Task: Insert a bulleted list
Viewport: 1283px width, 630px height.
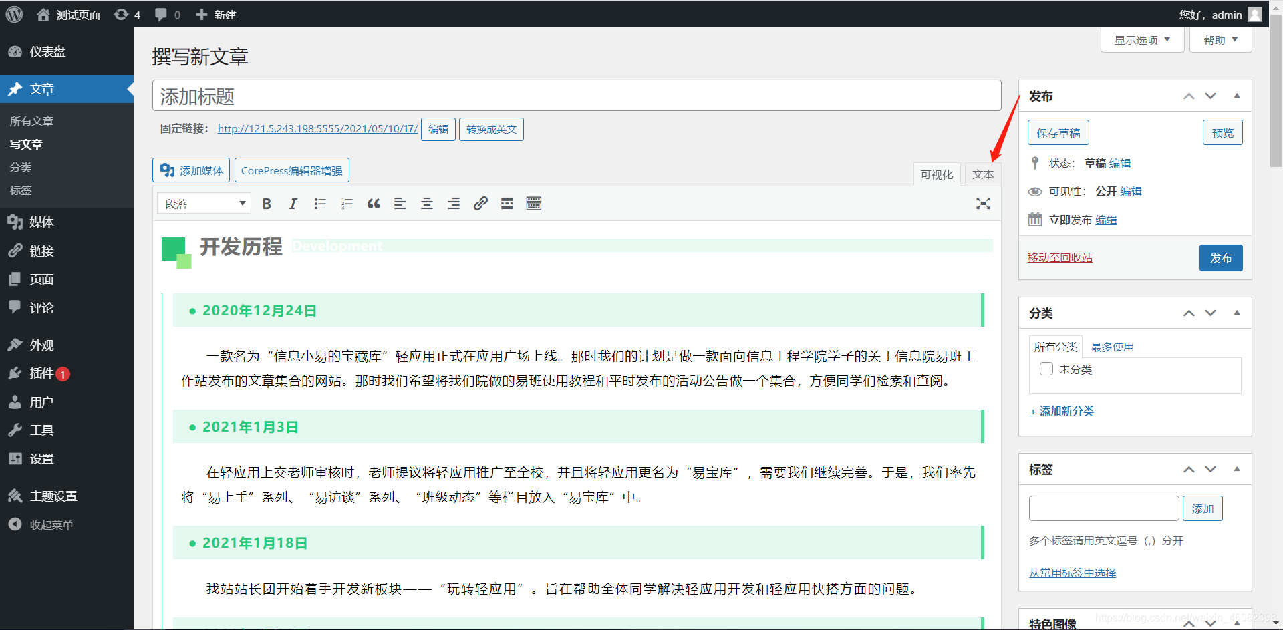Action: pyautogui.click(x=320, y=204)
